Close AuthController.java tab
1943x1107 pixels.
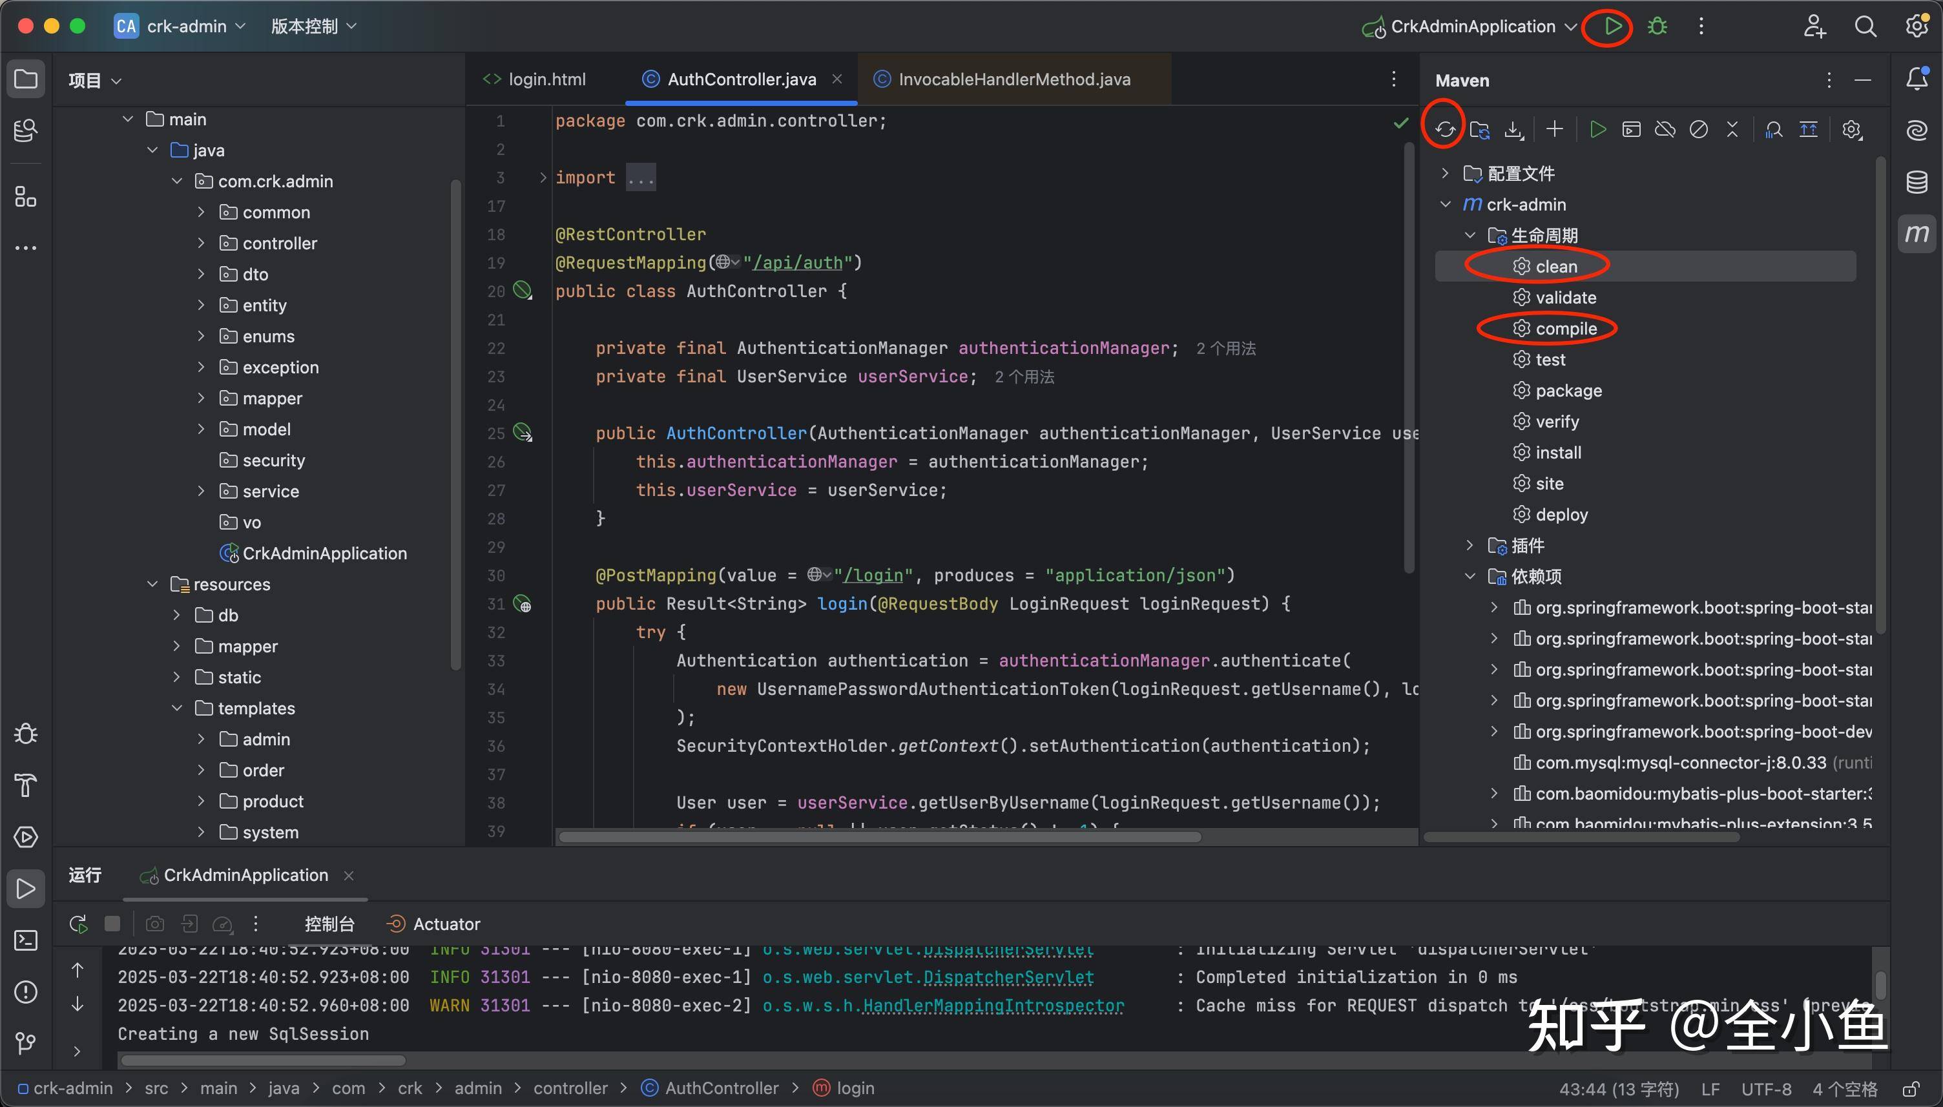(x=837, y=79)
